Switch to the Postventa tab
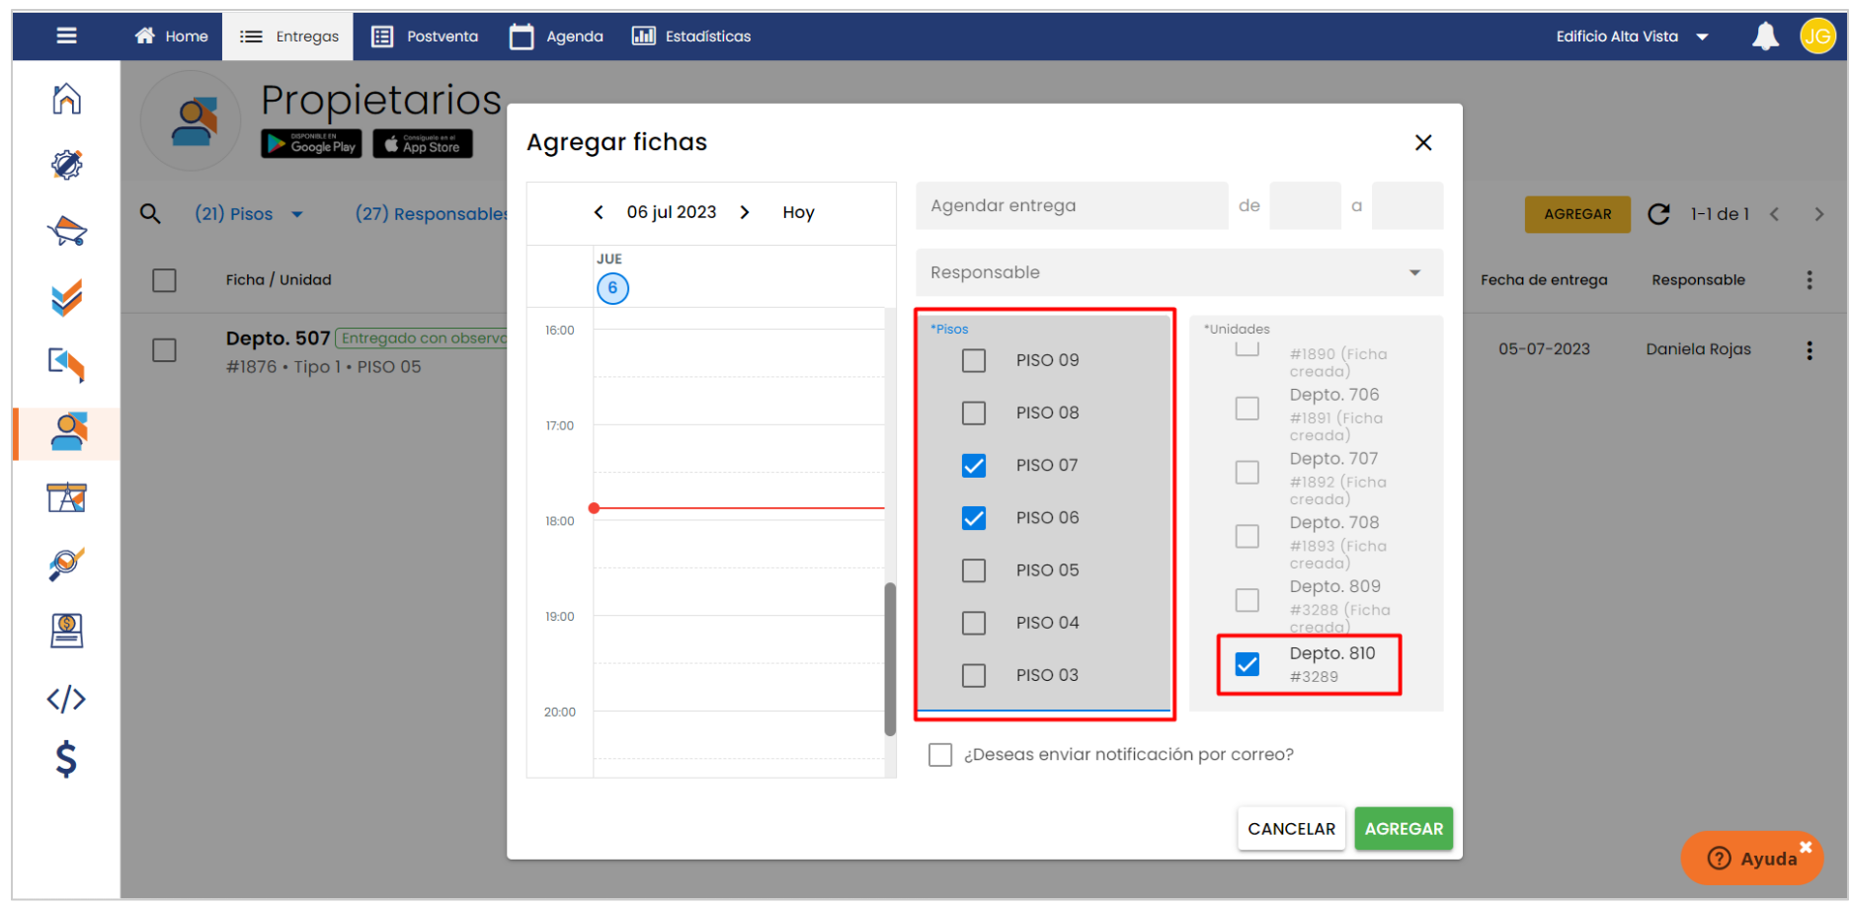This screenshot has height=904, width=1852. coord(425,37)
